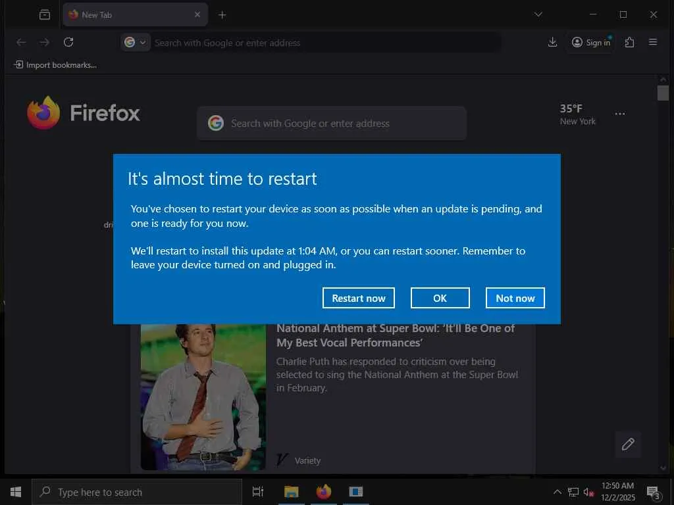The width and height of the screenshot is (674, 505).
Task: Click the Sign in account button
Action: tap(591, 42)
